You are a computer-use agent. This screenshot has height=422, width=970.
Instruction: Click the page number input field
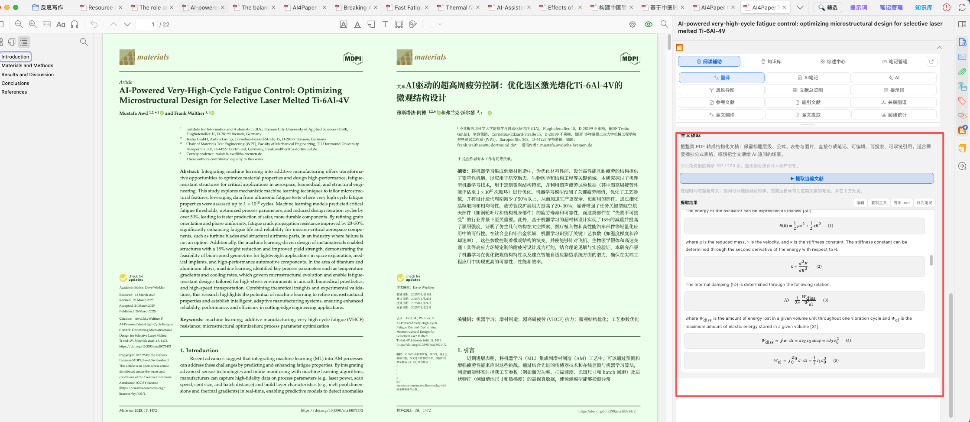tap(146, 24)
